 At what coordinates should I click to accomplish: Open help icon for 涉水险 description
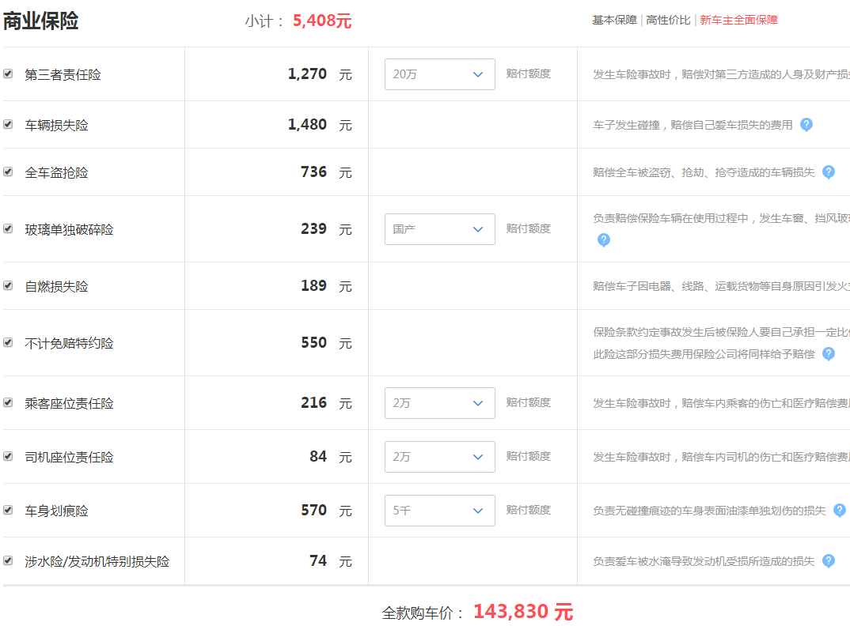click(x=829, y=561)
